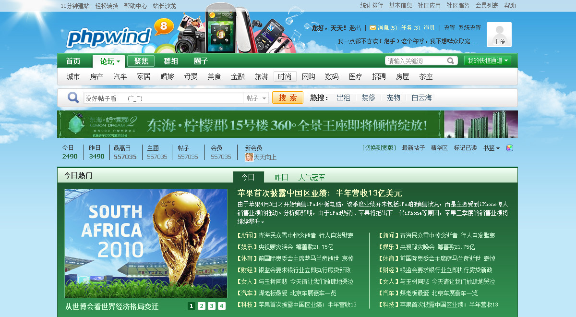Screen dimensions: 576x317
Task: Open the 群组 nav tab
Action: (171, 61)
